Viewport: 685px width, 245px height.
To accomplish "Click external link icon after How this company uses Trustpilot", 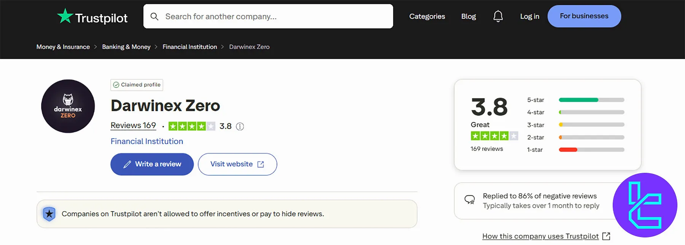I will (x=606, y=236).
